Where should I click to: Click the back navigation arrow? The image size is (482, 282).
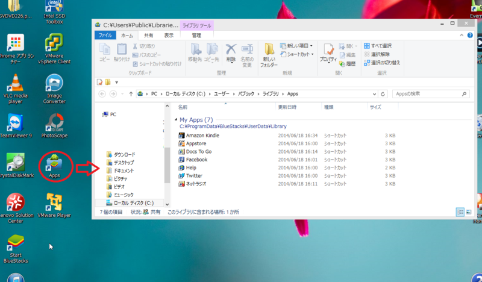tap(102, 94)
